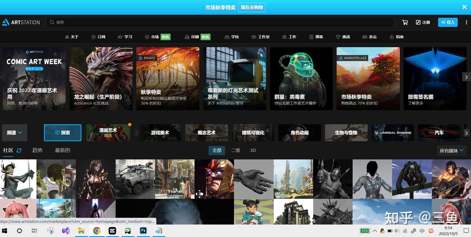471x237 pixels.
Task: Open the 游戏美术 channel
Action: point(160,133)
